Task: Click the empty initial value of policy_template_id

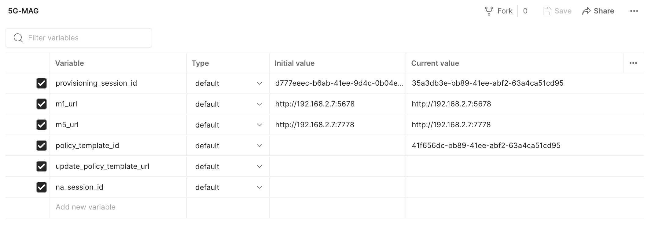Action: (337, 146)
